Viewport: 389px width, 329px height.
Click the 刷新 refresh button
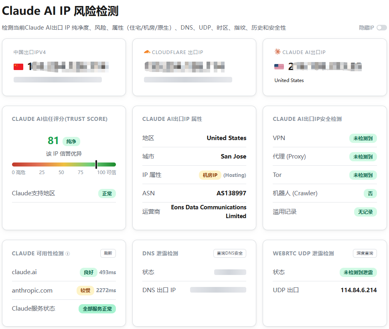[x=108, y=253]
